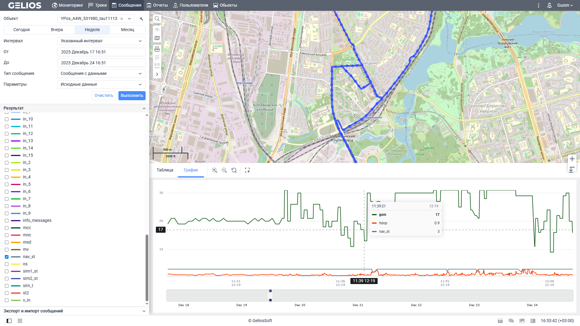The image size is (580, 326).
Task: Open the message type dropdown
Action: [x=101, y=74]
